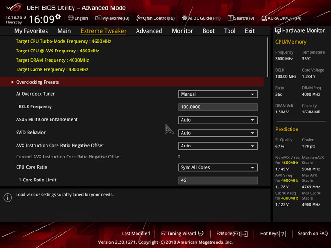The width and height of the screenshot is (331, 248).
Task: Click Target CPU @ AVX Frequency text
Action: (x=57, y=51)
